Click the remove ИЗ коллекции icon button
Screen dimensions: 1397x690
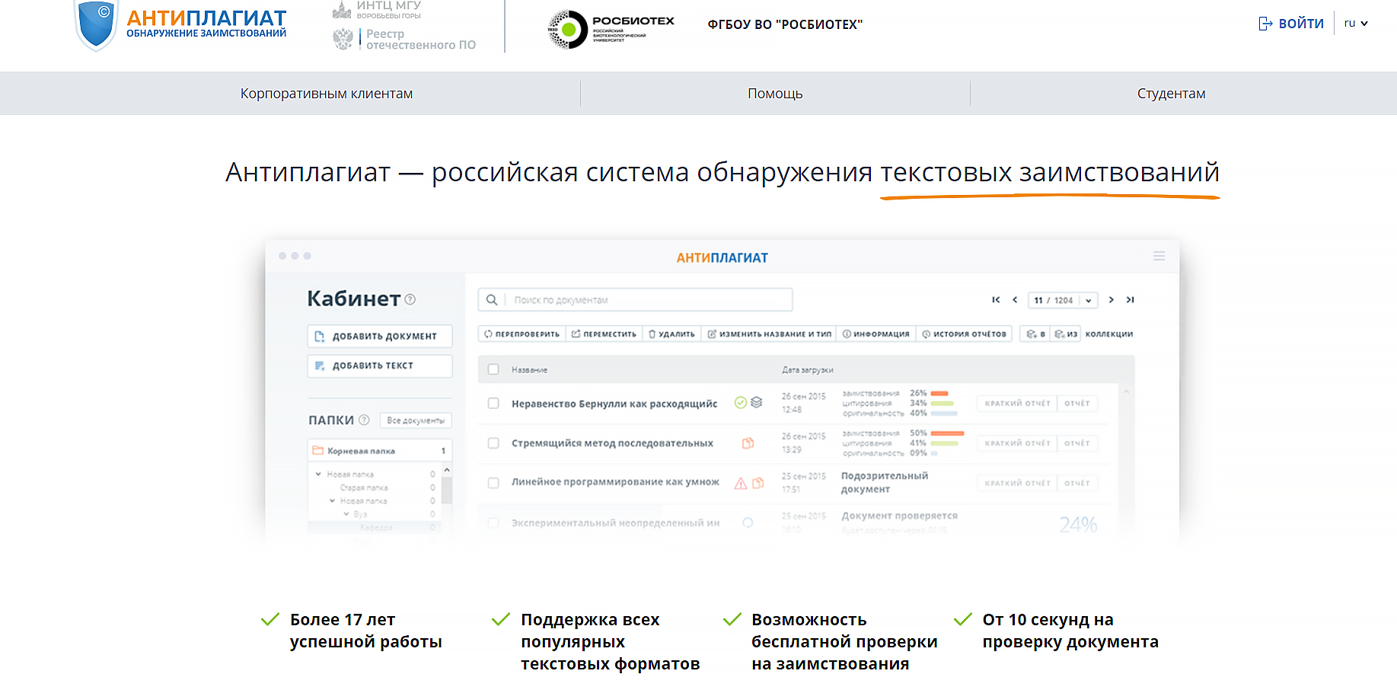tap(1066, 334)
